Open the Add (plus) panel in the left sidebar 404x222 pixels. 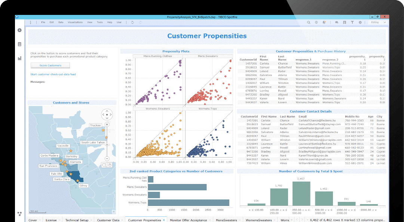coord(19,30)
